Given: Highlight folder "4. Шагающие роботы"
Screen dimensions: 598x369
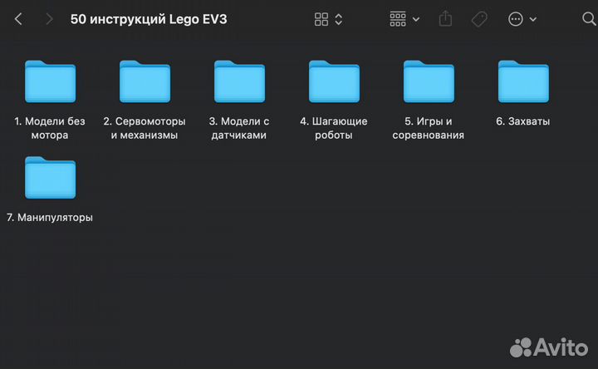Looking at the screenshot, I should tap(334, 81).
